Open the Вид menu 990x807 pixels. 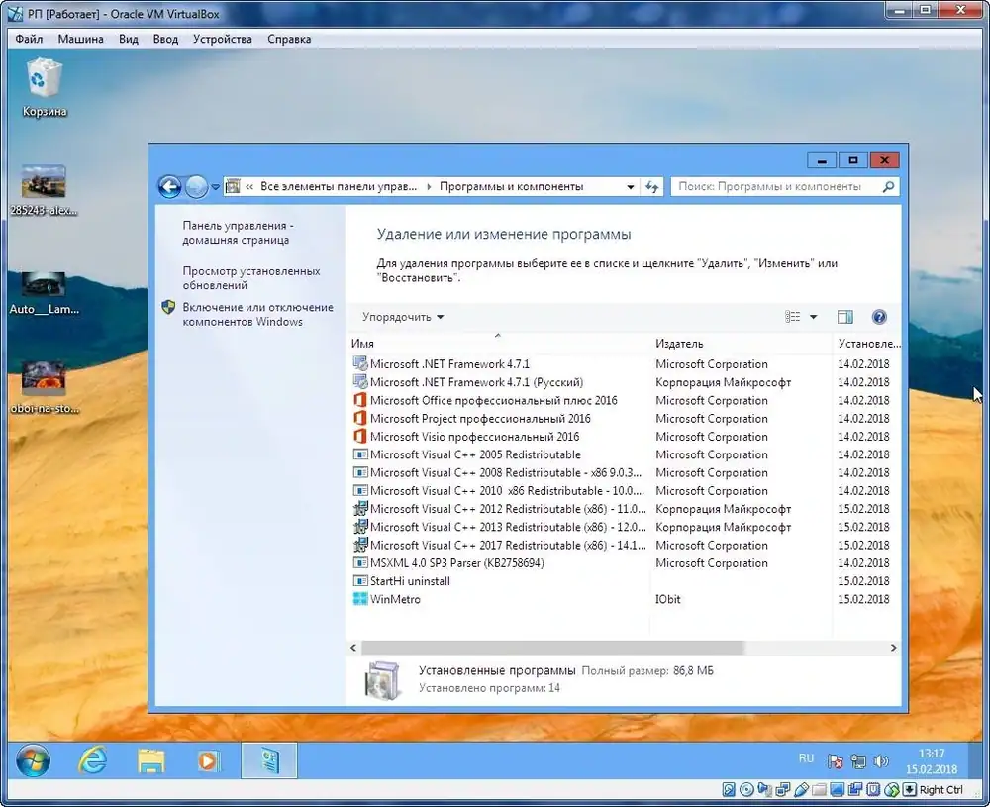click(x=128, y=40)
